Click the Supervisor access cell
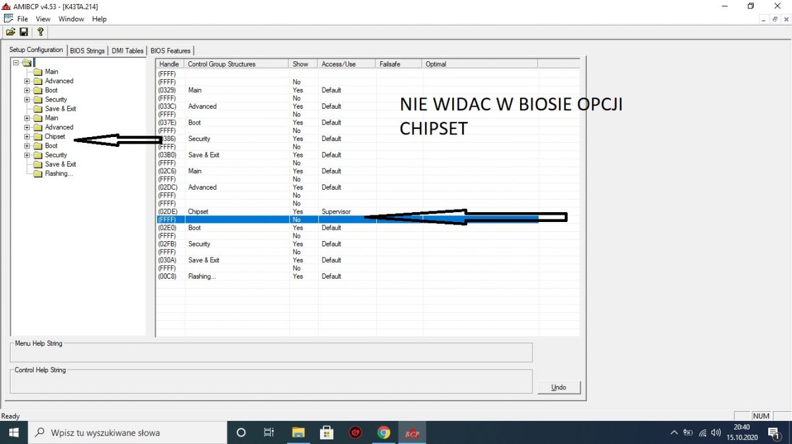The width and height of the screenshot is (792, 444). [336, 211]
